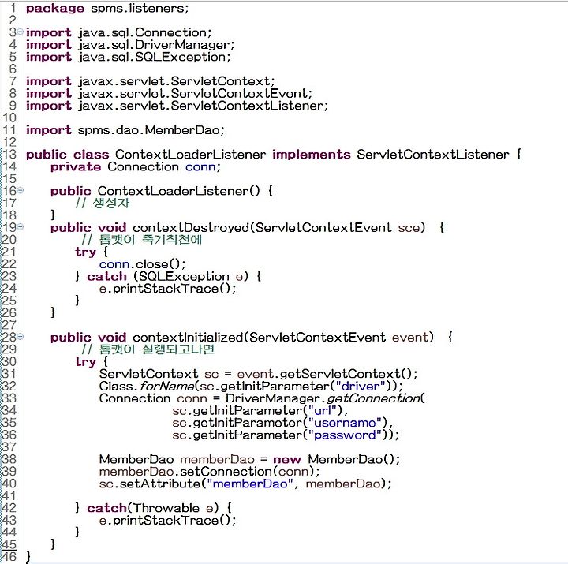
Task: Click the comment on line 29
Action: coord(148,349)
